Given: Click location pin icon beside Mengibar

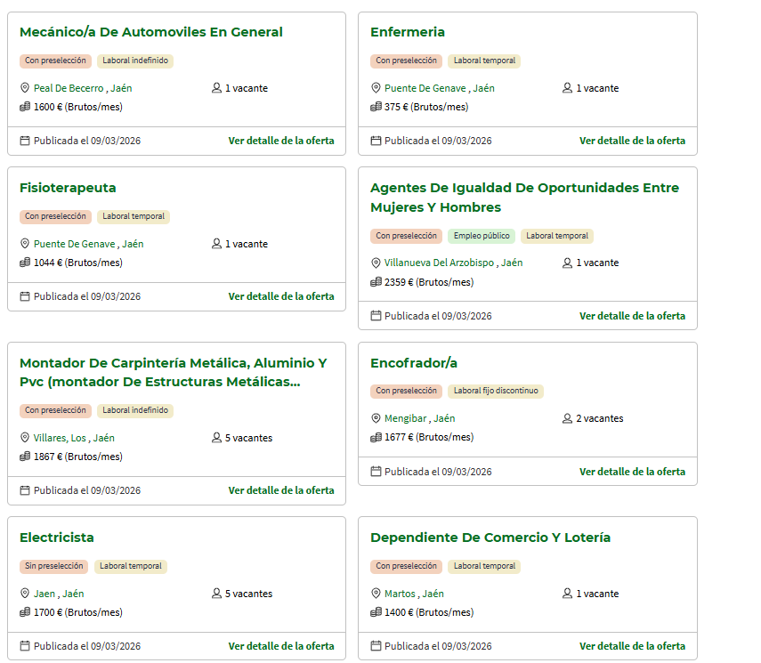Looking at the screenshot, I should pos(376,418).
